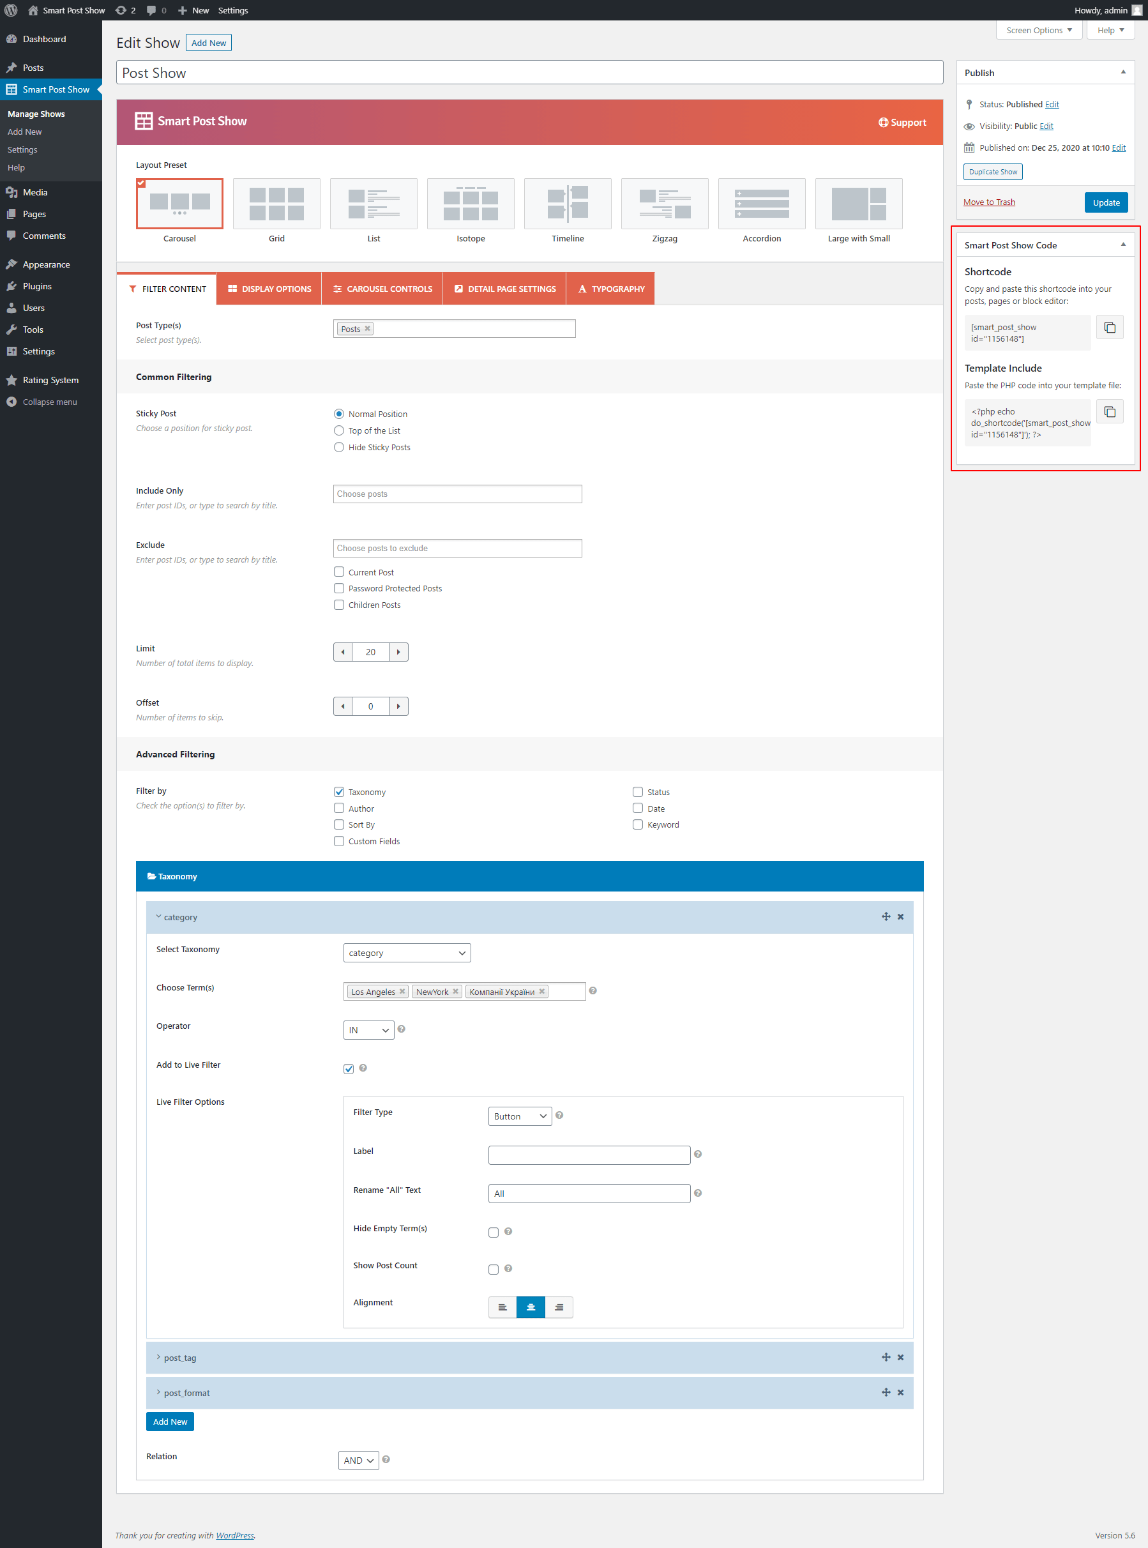Click the Update button
This screenshot has width=1148, height=1548.
(x=1105, y=203)
